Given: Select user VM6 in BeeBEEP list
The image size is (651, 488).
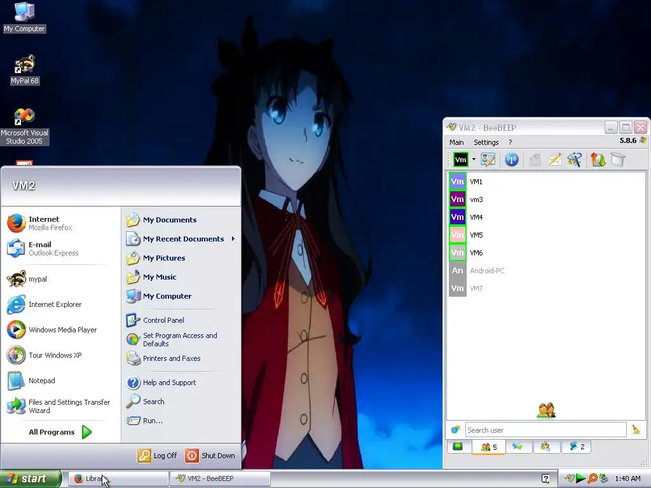Looking at the screenshot, I should coord(546,253).
